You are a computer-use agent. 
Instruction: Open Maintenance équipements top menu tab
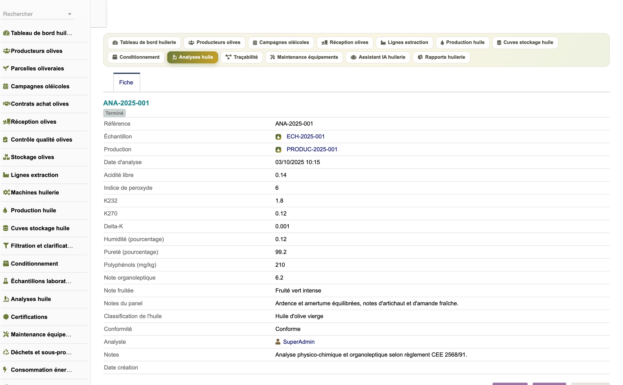[304, 57]
